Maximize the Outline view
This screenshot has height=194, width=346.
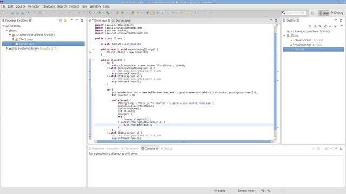point(341,20)
